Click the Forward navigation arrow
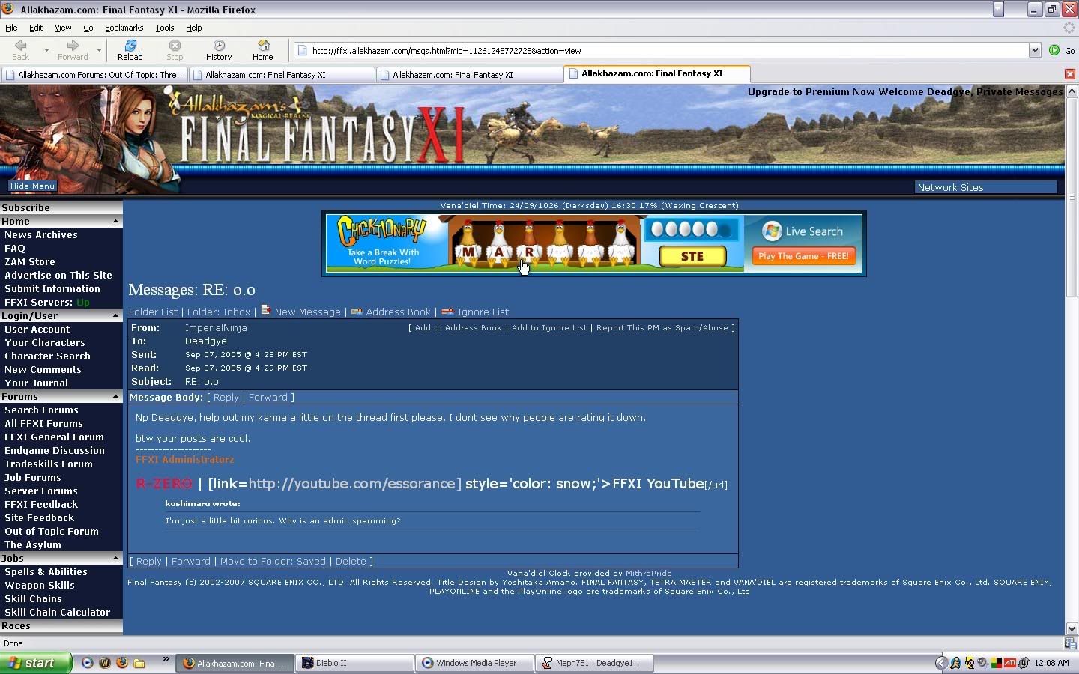 [73, 50]
